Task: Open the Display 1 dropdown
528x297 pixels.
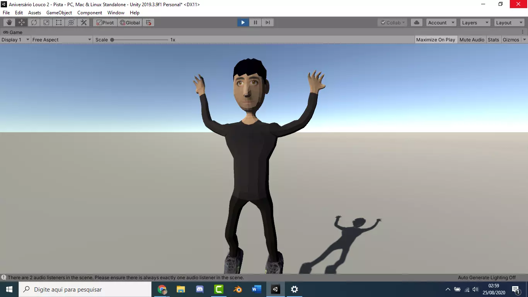Action: click(15, 39)
